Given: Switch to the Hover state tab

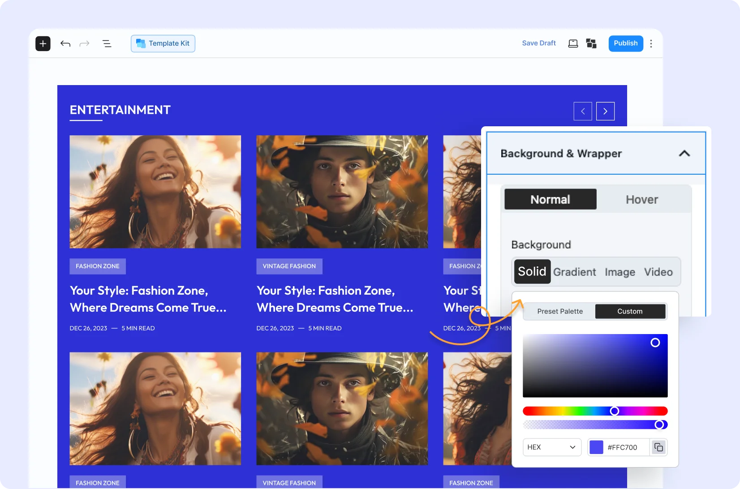Looking at the screenshot, I should click(x=641, y=199).
